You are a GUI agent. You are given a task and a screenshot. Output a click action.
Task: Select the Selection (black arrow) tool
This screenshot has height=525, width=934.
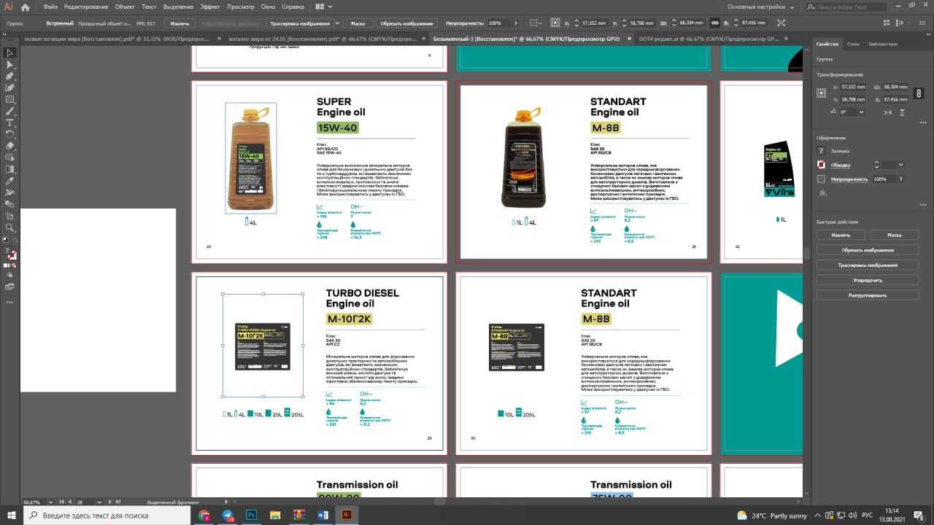pyautogui.click(x=10, y=52)
